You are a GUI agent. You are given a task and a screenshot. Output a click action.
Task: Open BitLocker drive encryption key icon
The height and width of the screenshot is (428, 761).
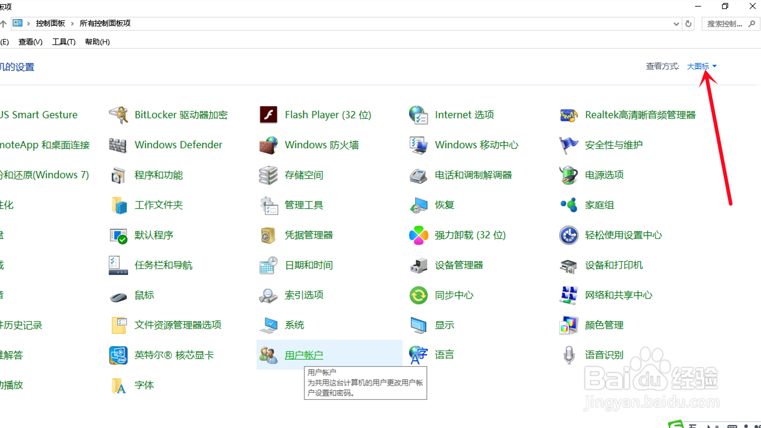point(118,115)
